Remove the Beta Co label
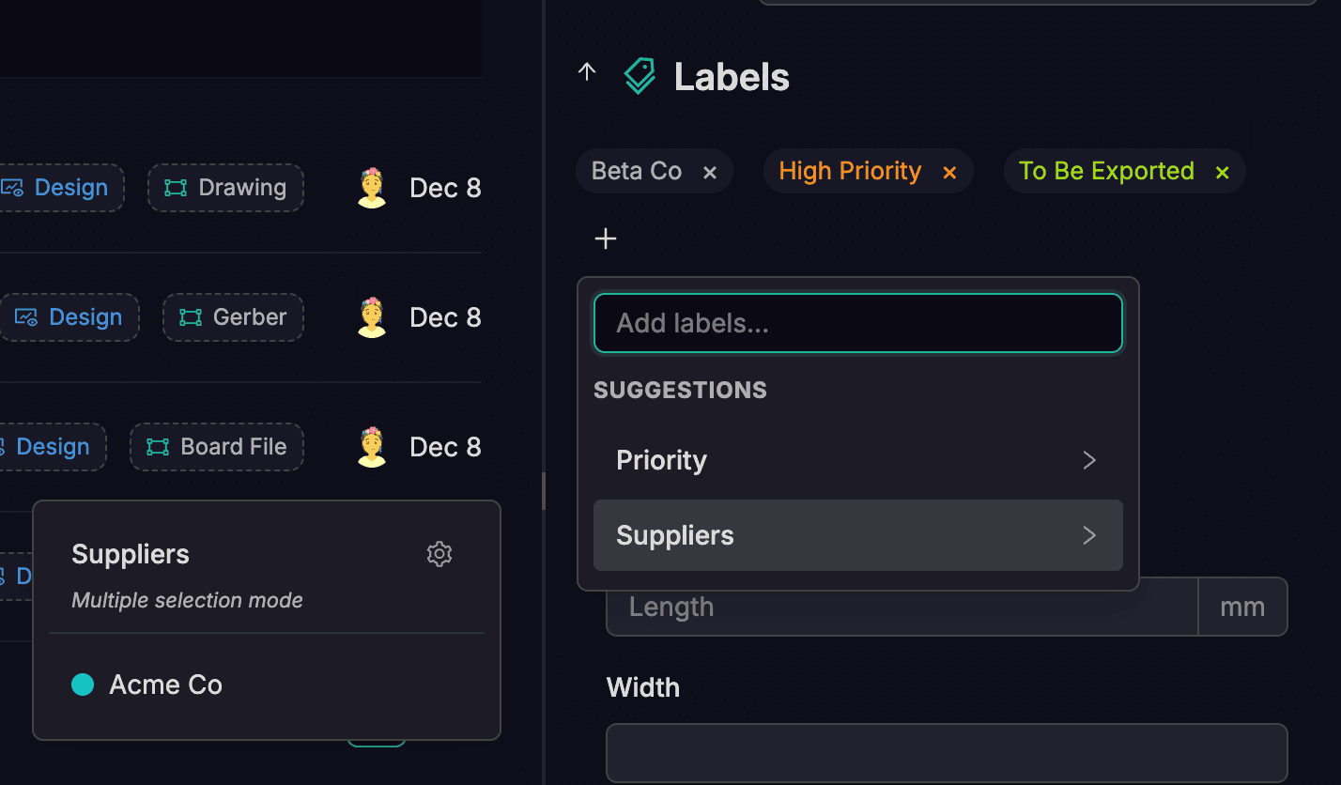The width and height of the screenshot is (1341, 785). click(x=710, y=173)
